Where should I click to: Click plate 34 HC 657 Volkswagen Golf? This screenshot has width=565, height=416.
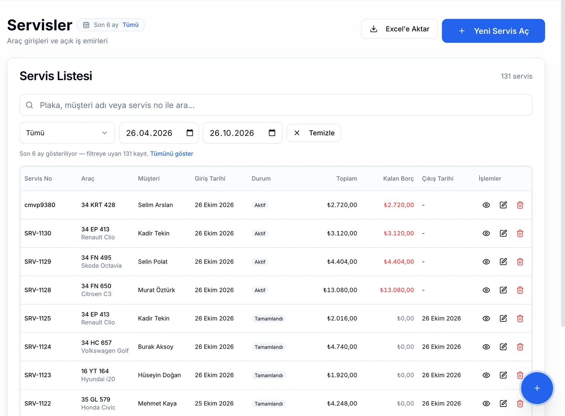coord(105,347)
